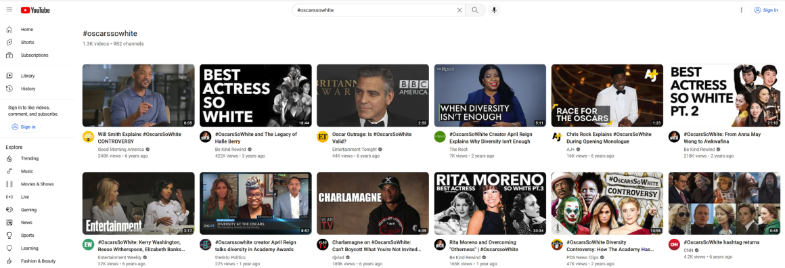Visit djvlad channel name link
Image resolution: width=785 pixels, height=268 pixels.
click(x=338, y=257)
